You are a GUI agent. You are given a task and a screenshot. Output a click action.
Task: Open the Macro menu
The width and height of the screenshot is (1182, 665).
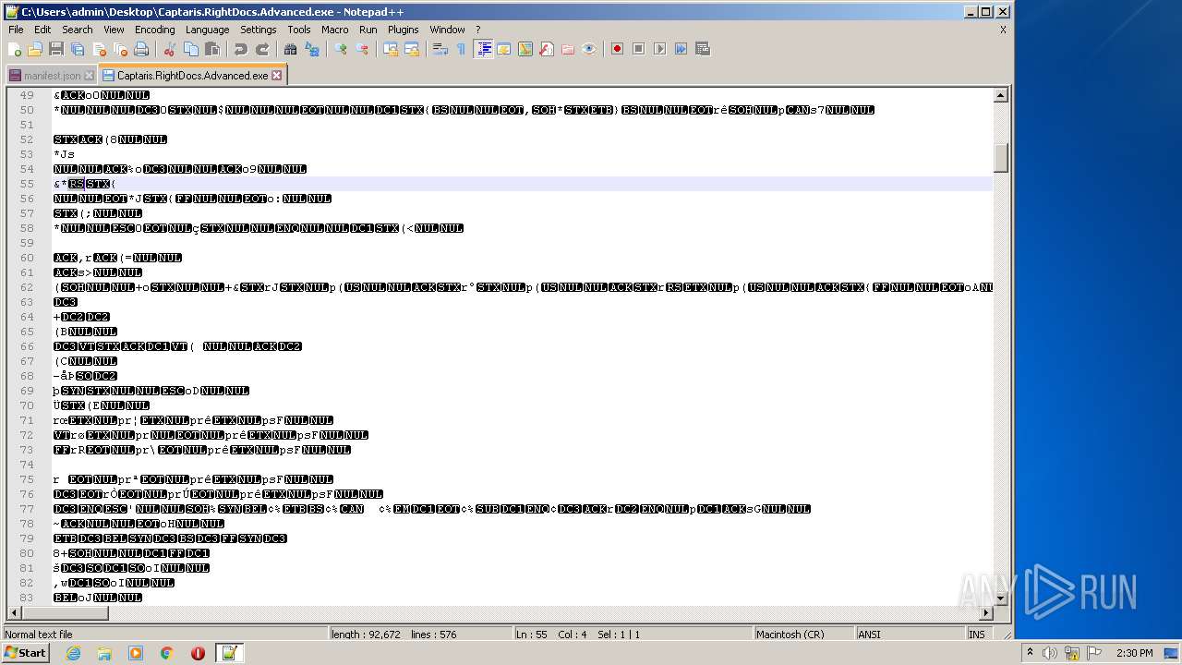click(x=335, y=30)
